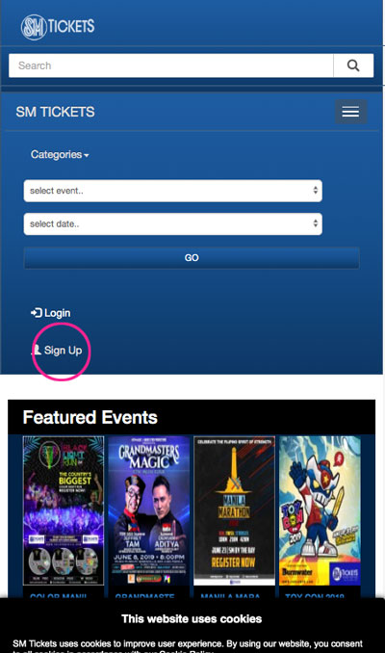Open the select date dropdown
The width and height of the screenshot is (385, 653).
[x=172, y=224]
